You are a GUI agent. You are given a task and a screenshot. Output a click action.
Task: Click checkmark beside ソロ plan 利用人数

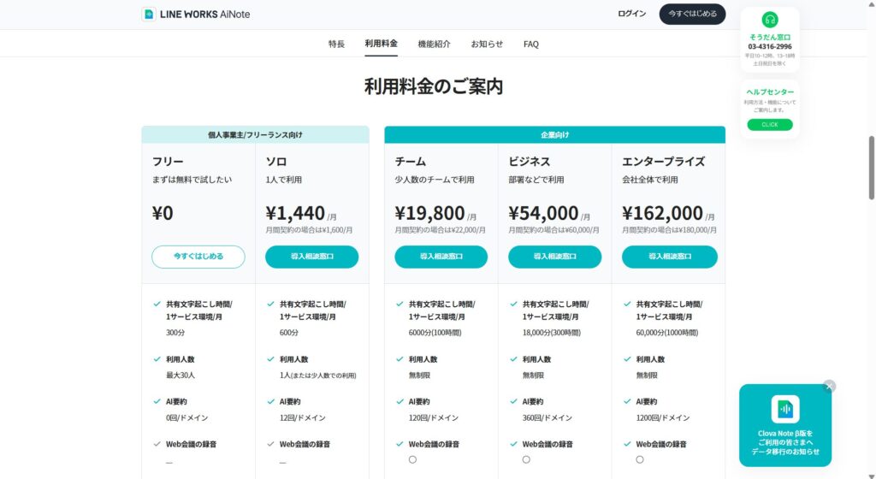(271, 359)
